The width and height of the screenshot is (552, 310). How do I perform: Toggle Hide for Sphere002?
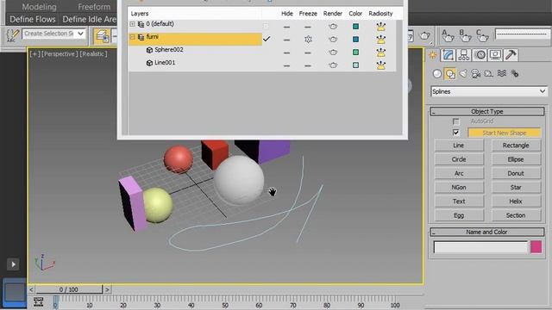click(x=286, y=53)
